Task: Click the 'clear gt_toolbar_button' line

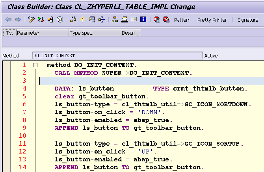Action: (102, 96)
